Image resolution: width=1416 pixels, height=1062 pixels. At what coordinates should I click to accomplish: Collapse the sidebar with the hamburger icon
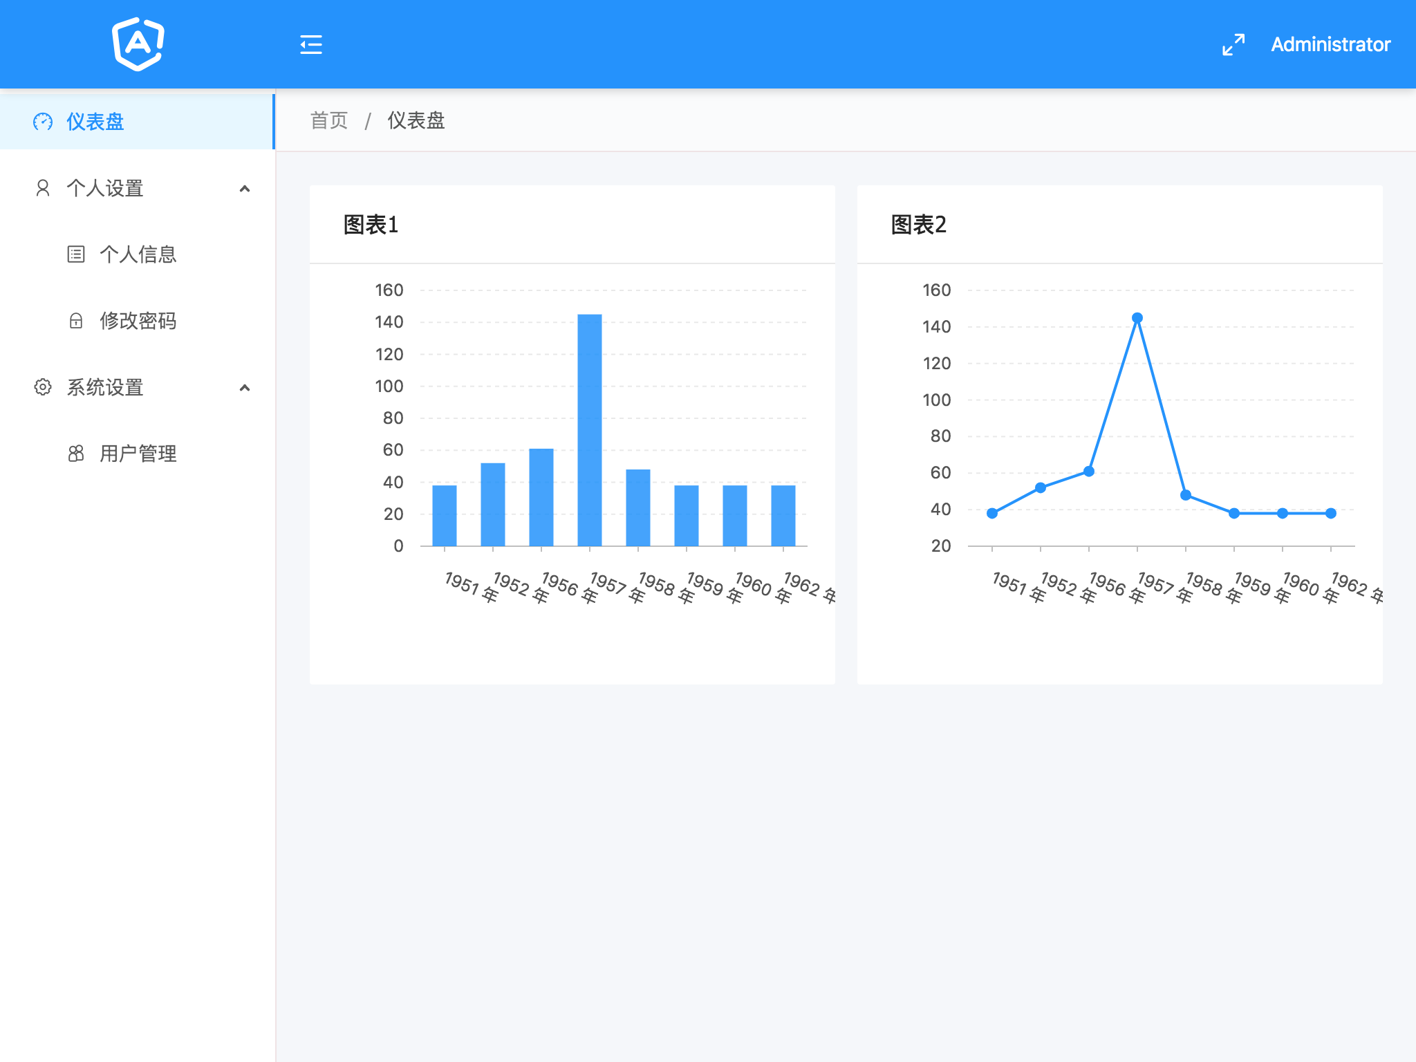311,45
